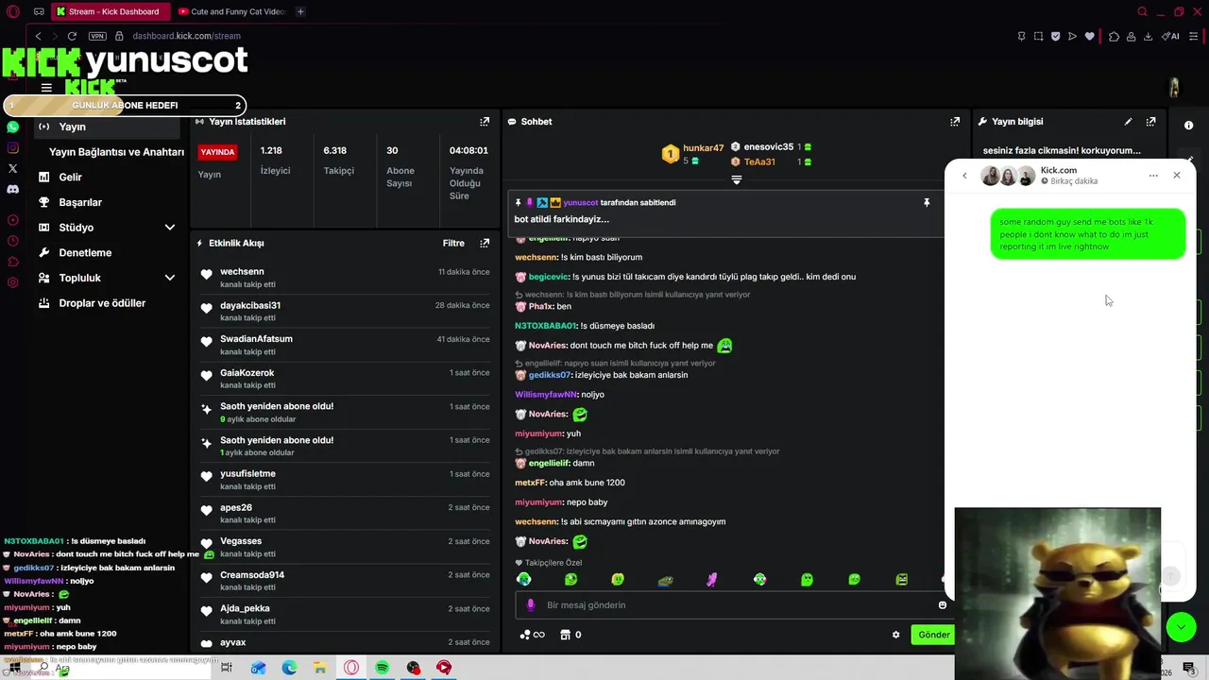
Task: Click SwadianAfatsum follow event
Action: coord(345,345)
